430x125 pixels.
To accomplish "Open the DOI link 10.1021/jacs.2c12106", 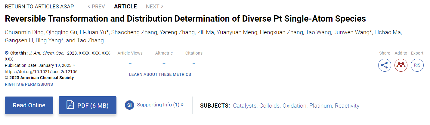I will coord(41,72).
